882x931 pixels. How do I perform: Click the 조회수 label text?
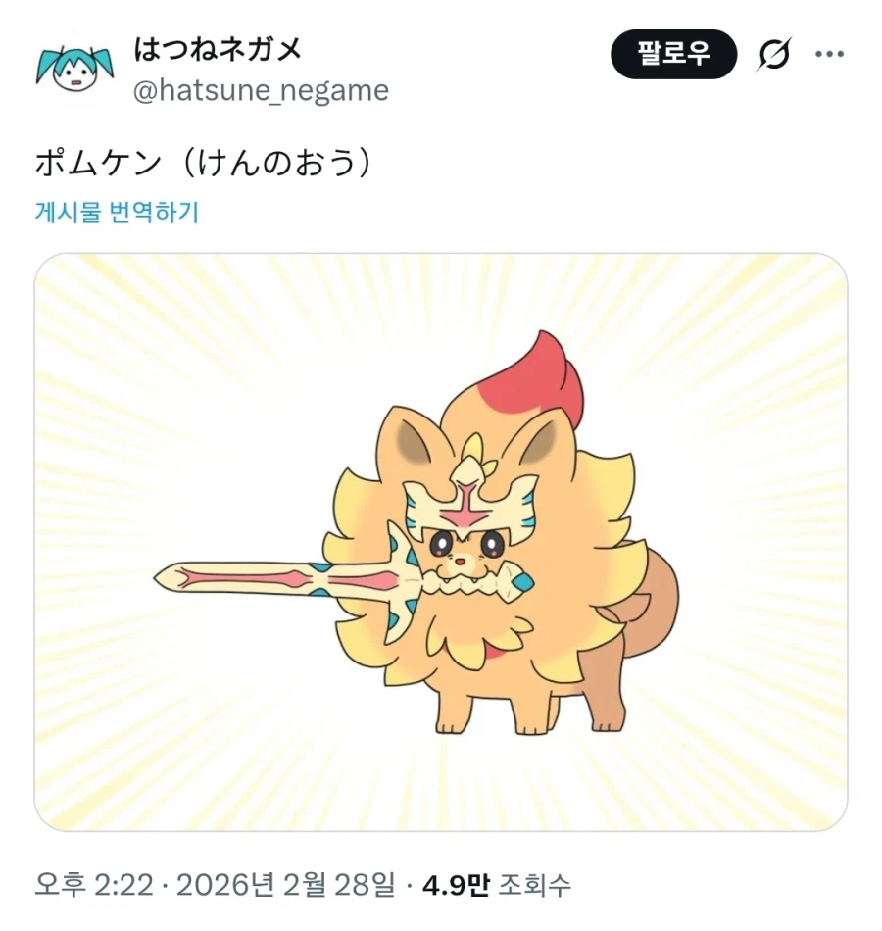click(534, 885)
